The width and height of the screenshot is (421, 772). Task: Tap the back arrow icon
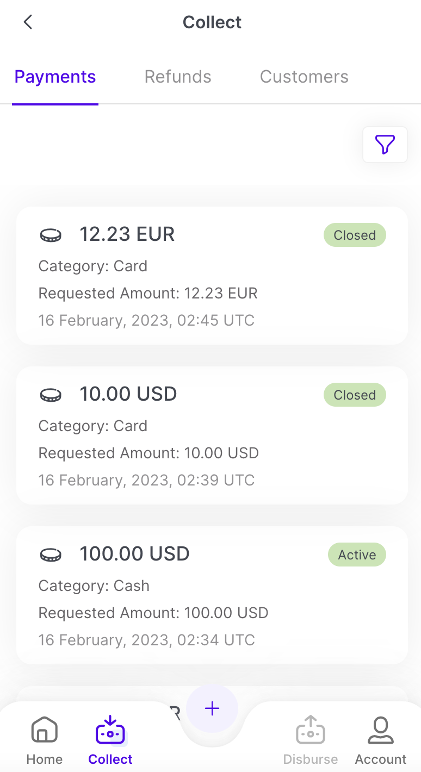[28, 22]
